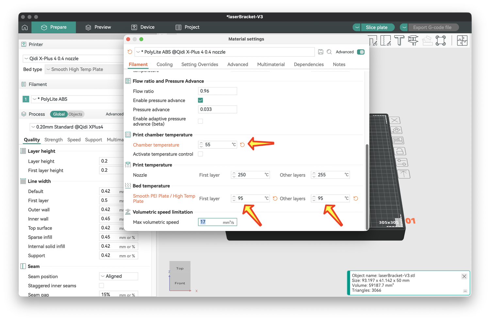Click the Slice plate button

[377, 27]
